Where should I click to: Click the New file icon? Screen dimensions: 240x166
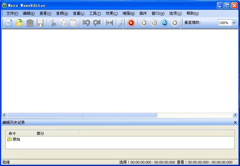pos(9,23)
